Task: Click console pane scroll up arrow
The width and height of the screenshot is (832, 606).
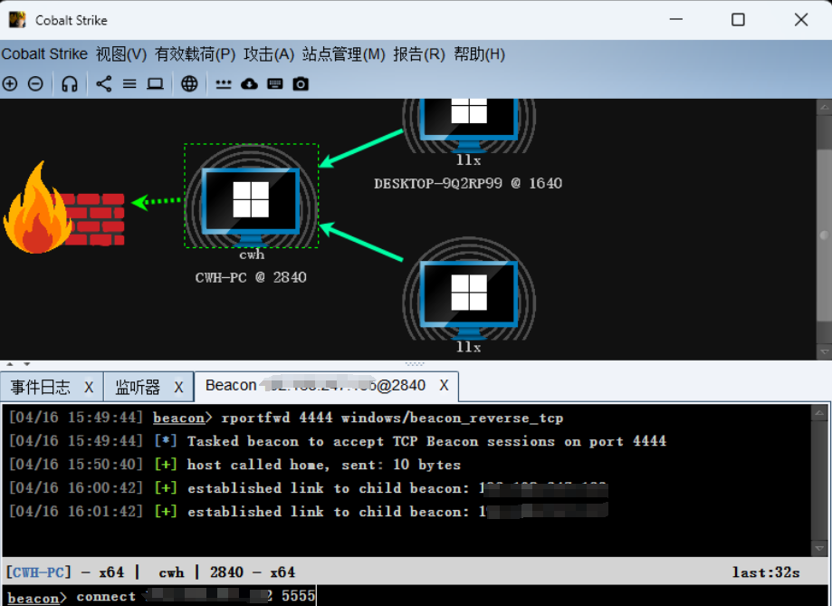Action: click(x=820, y=413)
